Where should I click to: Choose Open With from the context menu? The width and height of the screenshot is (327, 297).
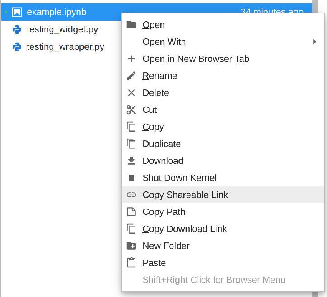[164, 42]
